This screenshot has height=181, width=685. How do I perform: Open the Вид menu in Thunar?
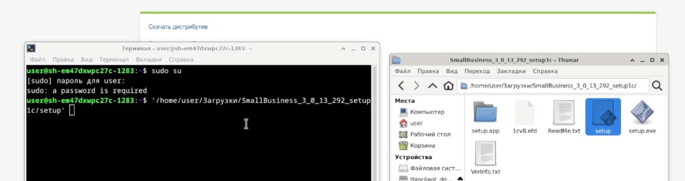click(452, 71)
